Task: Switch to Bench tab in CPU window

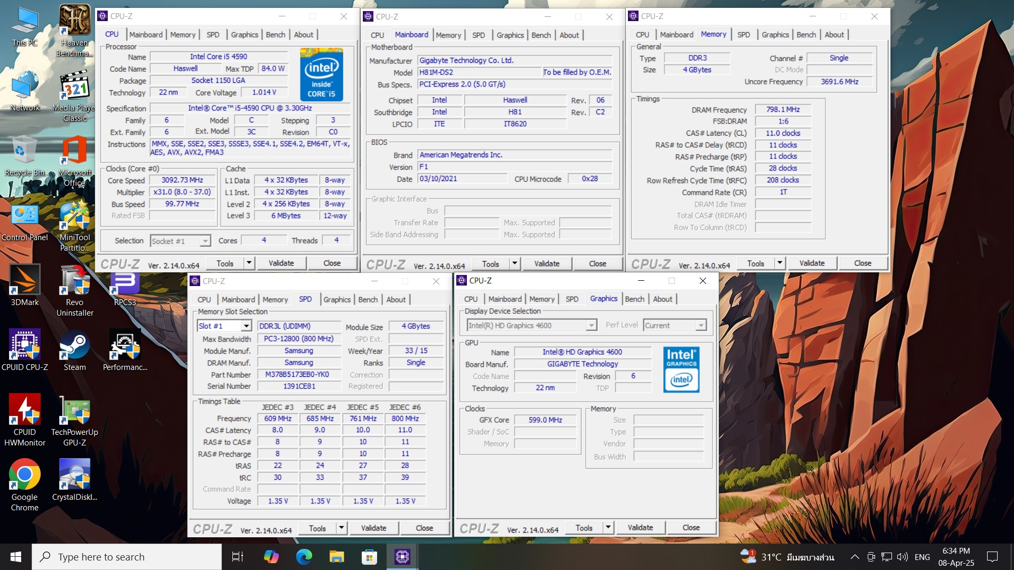Action: pos(275,35)
